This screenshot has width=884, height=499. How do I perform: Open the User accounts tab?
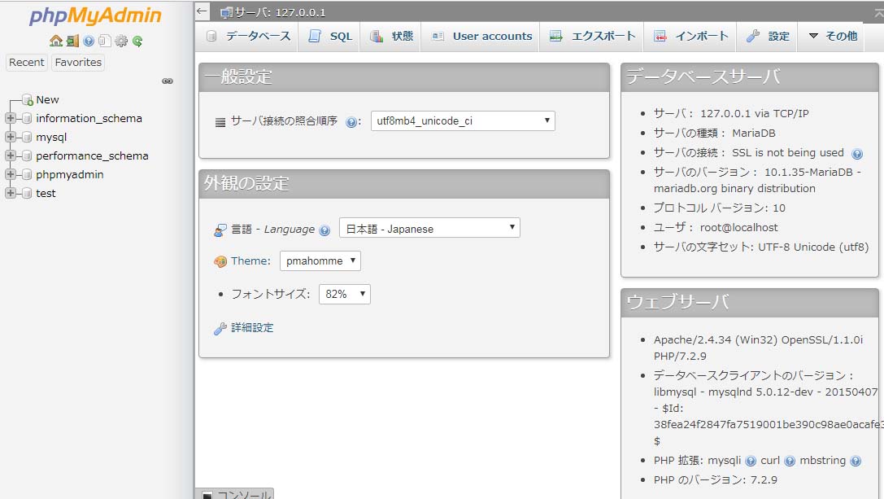(x=481, y=36)
